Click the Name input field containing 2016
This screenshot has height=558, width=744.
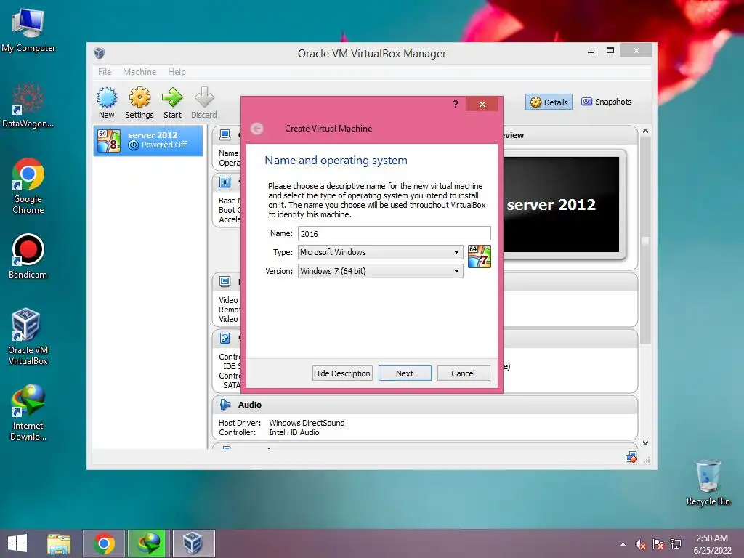[395, 233]
